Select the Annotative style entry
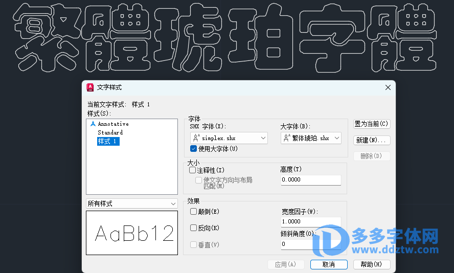Viewport: 454px width, 273px height. 113,124
